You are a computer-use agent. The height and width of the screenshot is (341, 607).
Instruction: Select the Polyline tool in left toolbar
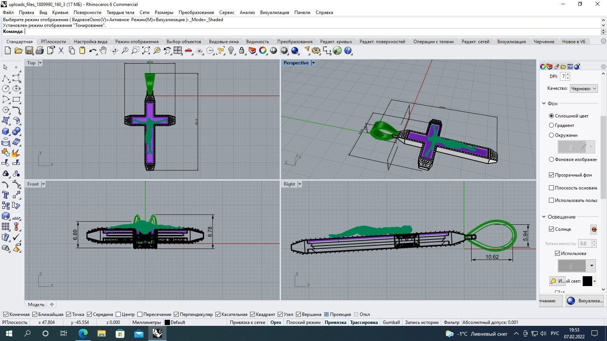pos(6,78)
